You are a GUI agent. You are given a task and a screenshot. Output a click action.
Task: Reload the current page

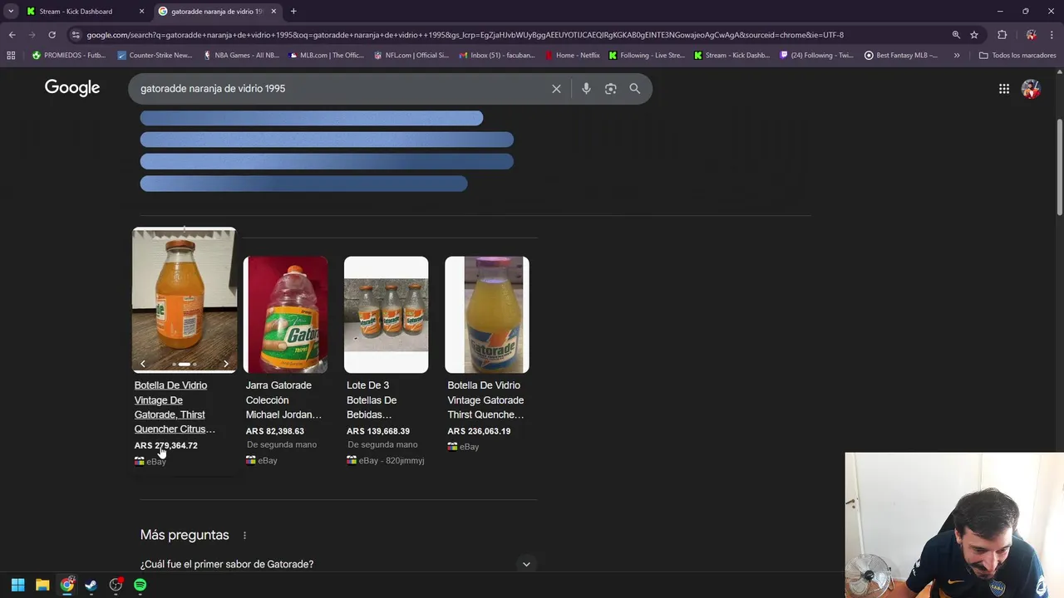[52, 35]
